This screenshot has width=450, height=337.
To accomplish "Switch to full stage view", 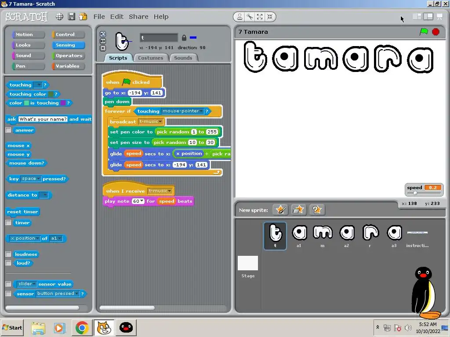I will 428,17.
